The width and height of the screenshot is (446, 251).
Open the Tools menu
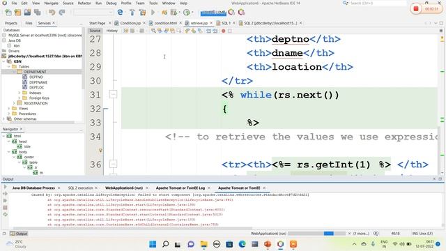153,3
